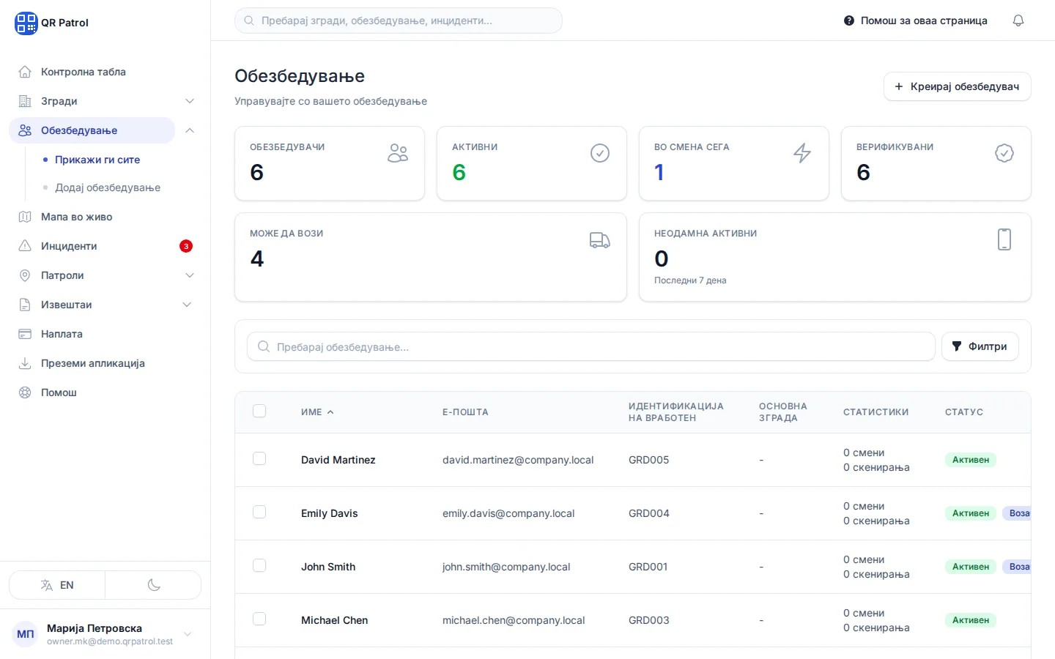1055x659 pixels.
Task: Check the Emily Davis row checkbox
Action: [x=259, y=512]
